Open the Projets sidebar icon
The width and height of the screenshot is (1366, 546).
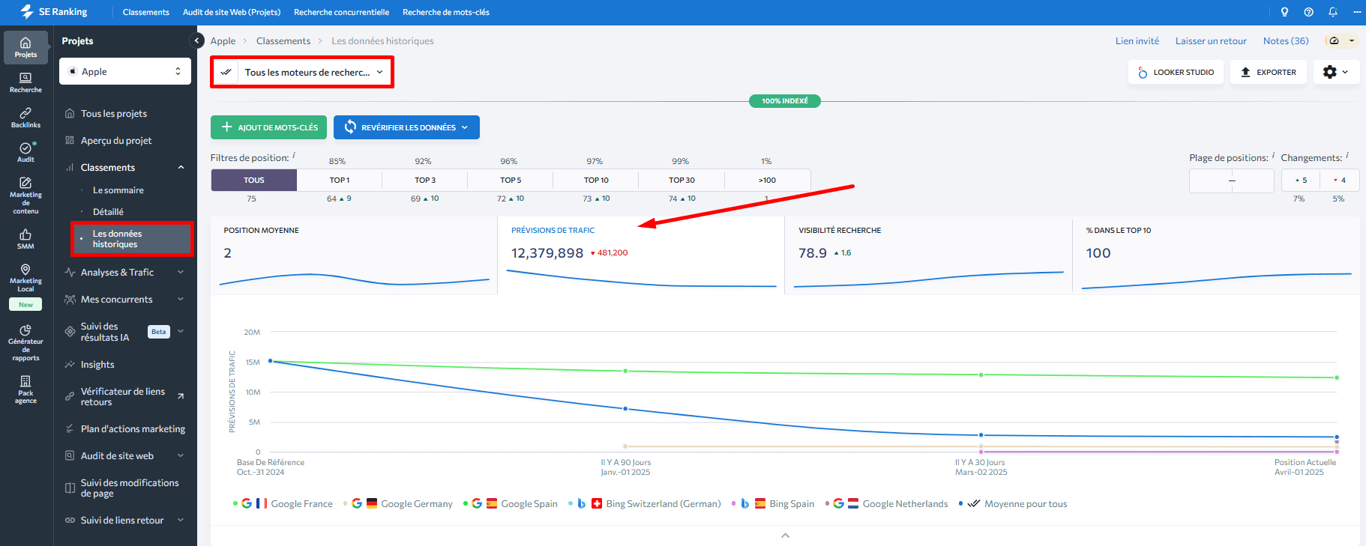(25, 47)
